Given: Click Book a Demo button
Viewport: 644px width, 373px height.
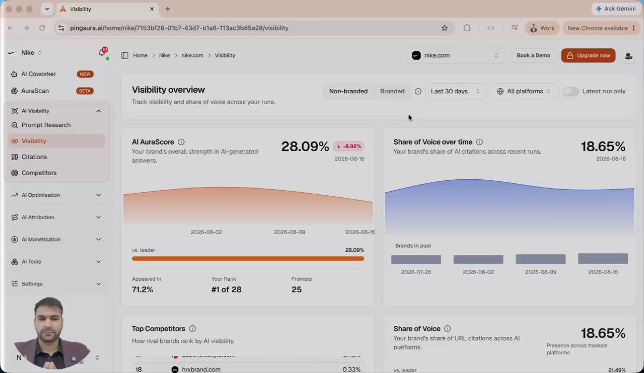Looking at the screenshot, I should [x=533, y=55].
